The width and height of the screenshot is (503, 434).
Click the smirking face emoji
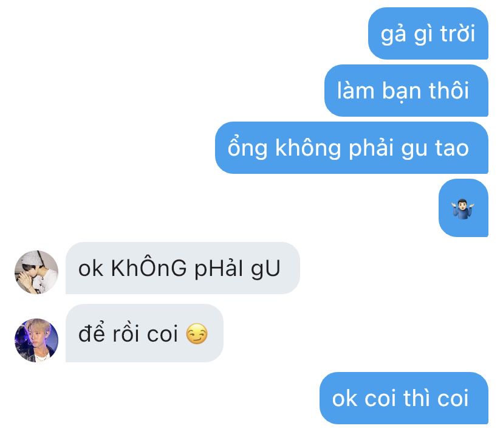(x=197, y=334)
